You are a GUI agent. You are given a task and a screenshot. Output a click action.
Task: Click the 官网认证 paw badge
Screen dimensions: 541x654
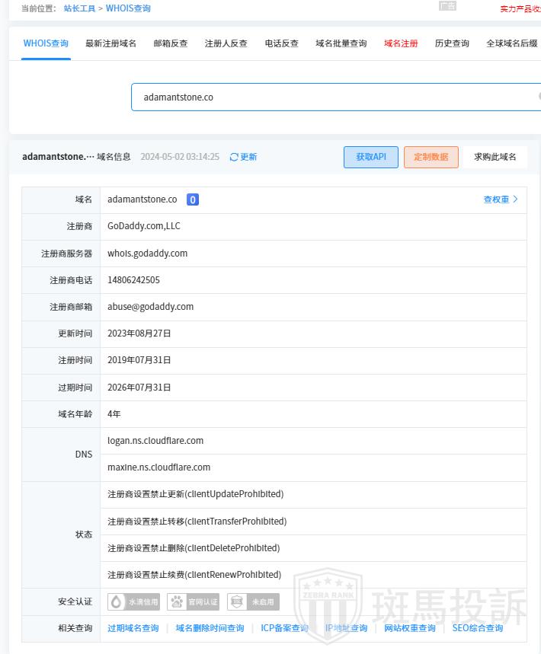[x=194, y=601]
